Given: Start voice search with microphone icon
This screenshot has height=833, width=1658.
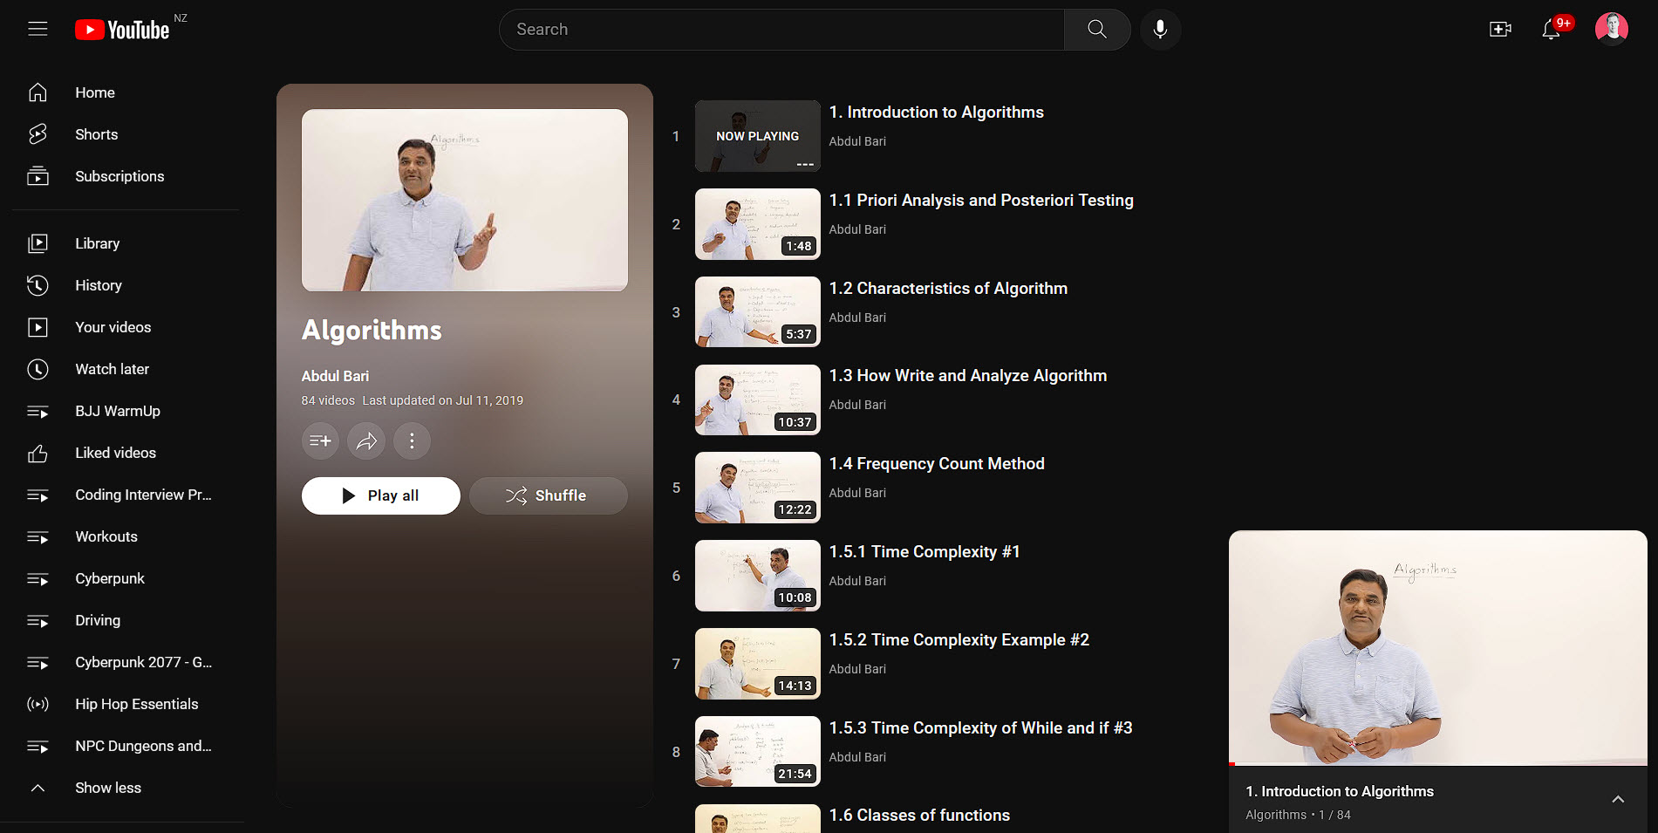Looking at the screenshot, I should 1160,30.
